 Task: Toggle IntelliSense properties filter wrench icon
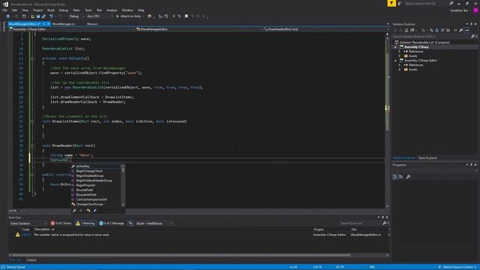point(74,211)
